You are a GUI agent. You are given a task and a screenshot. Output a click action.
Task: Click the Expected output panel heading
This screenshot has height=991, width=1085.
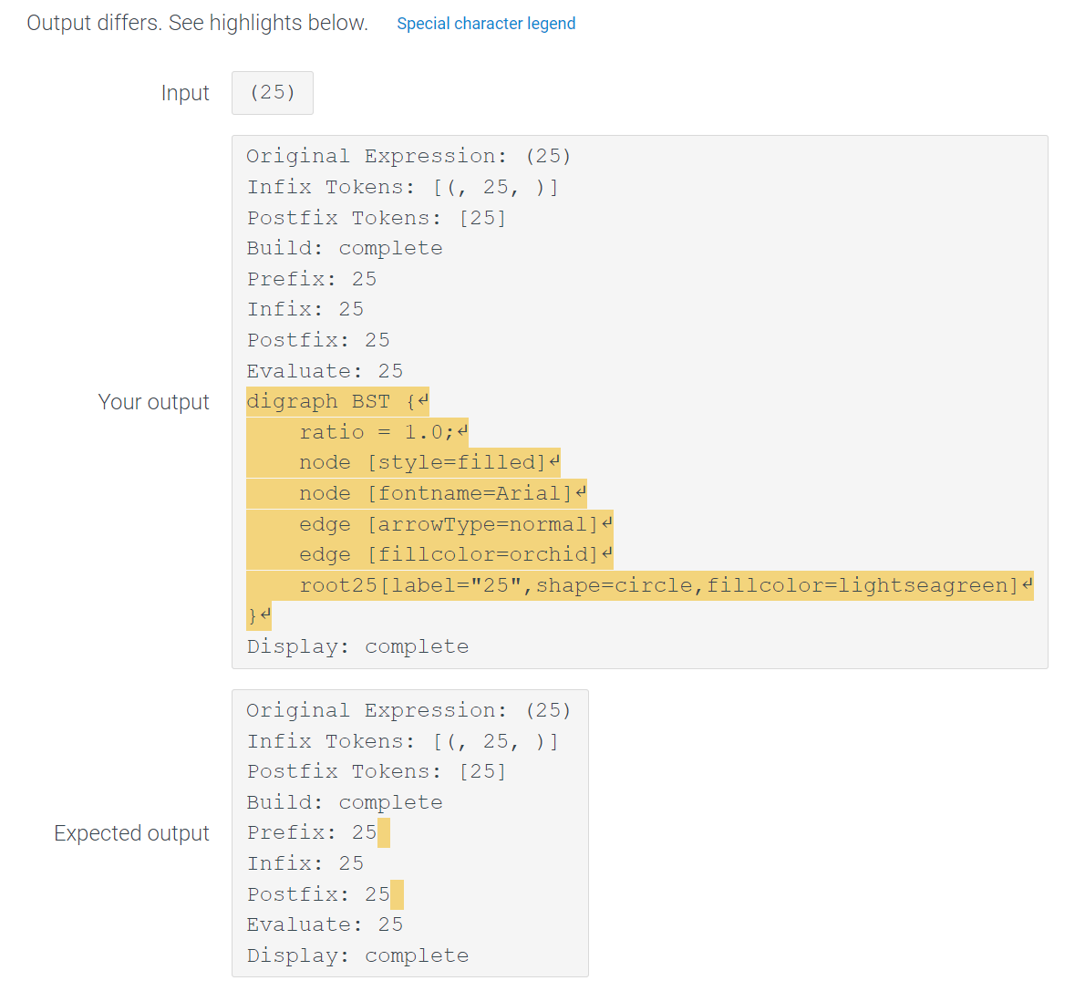pos(131,832)
